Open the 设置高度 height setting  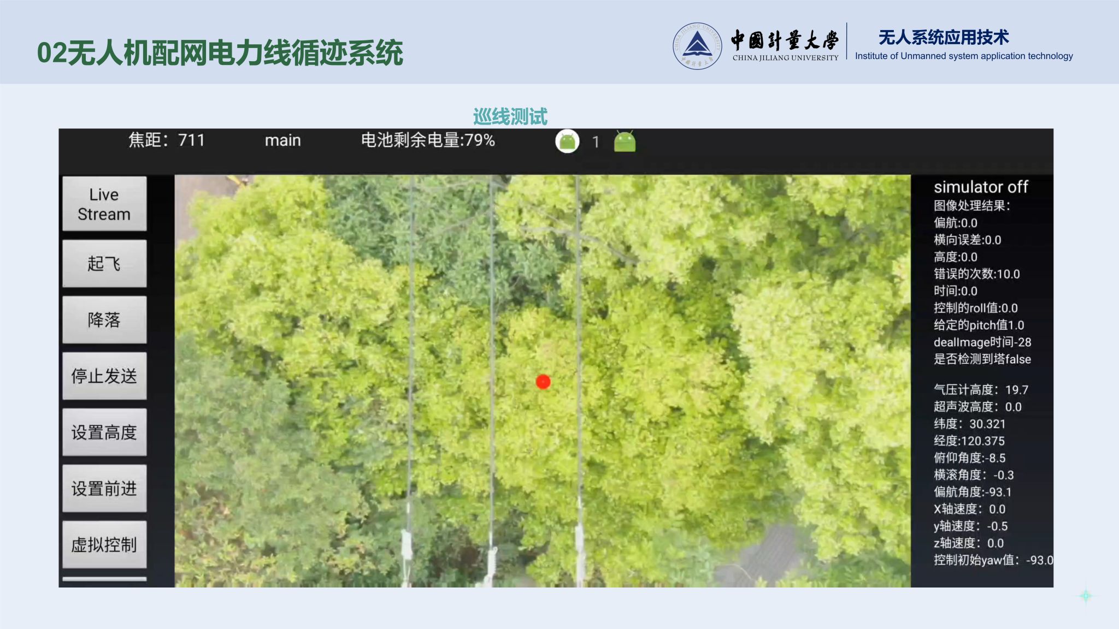(x=104, y=432)
